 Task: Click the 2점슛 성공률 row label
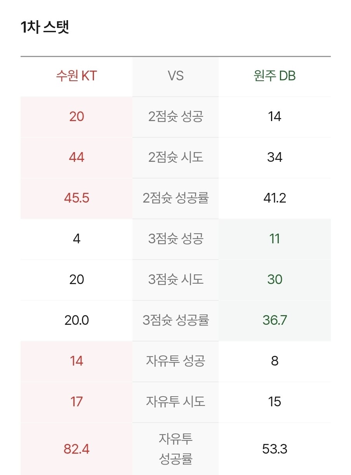pos(175,198)
